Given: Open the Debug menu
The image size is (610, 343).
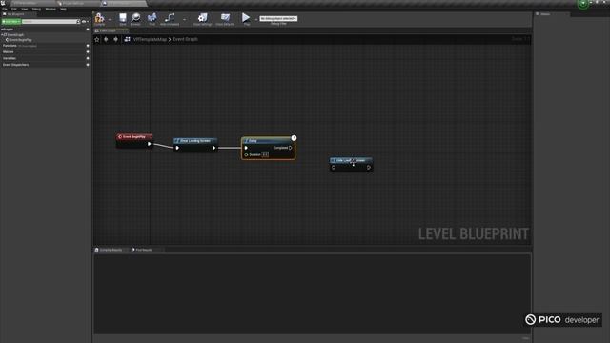Looking at the screenshot, I should pos(36,9).
